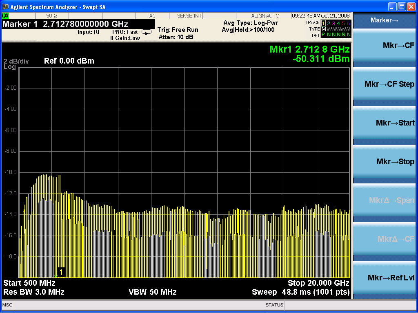Viewport: 418px width, 313px height.
Task: Click the ALIGN AUTO status indicator
Action: (265, 15)
